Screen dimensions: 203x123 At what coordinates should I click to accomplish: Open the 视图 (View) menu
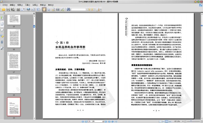[20, 5]
